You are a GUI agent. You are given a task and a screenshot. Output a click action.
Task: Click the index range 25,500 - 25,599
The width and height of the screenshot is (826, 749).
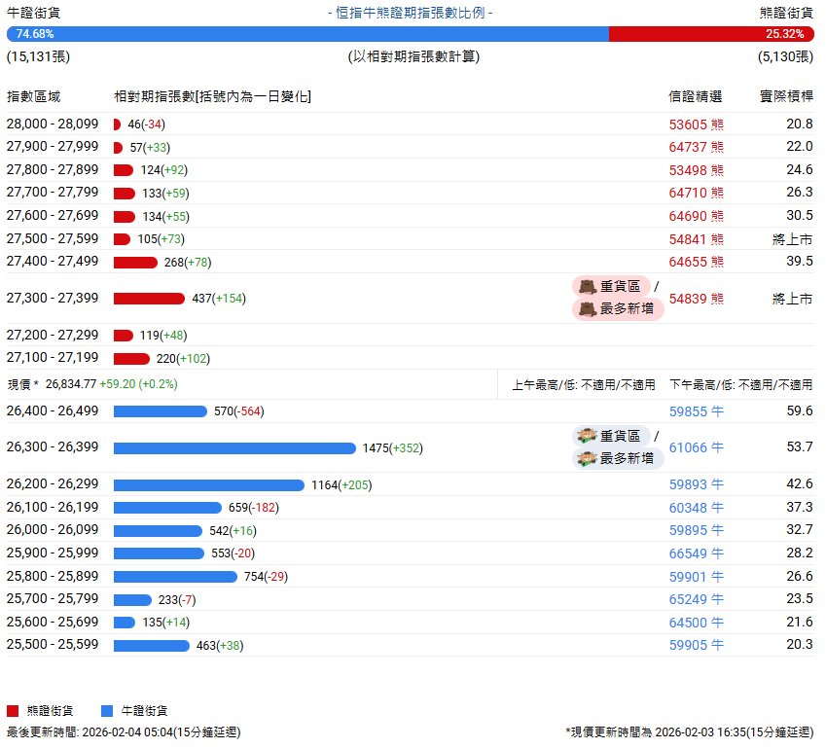(53, 645)
